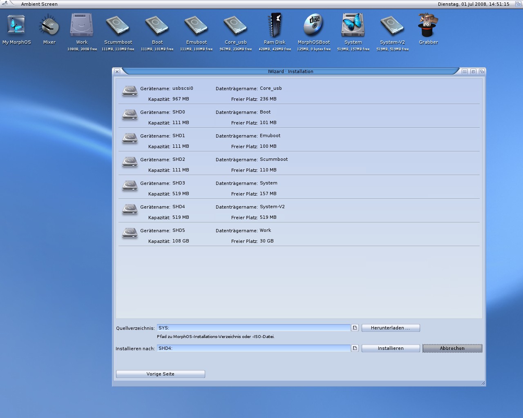Click the window resize handle at bottom right
The height and width of the screenshot is (418, 523).
(x=483, y=383)
